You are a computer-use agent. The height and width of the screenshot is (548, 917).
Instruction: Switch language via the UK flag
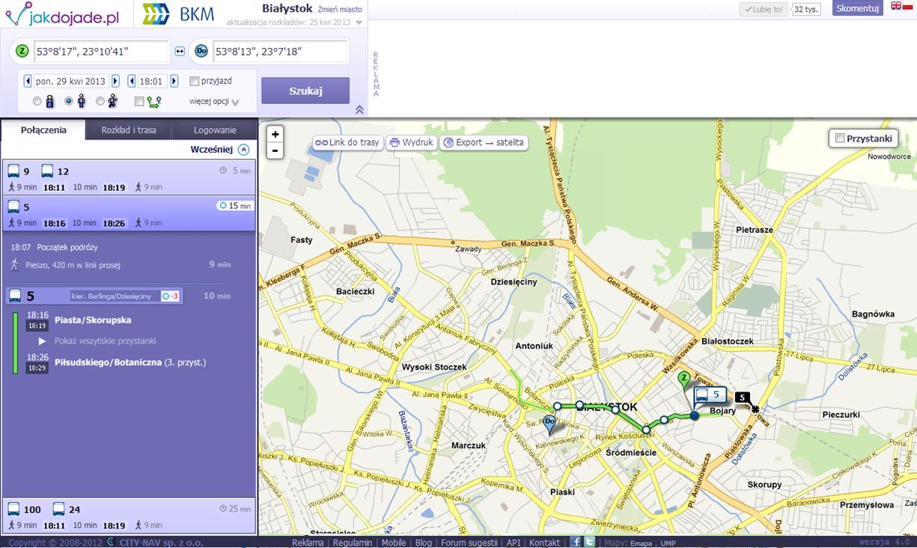896,6
